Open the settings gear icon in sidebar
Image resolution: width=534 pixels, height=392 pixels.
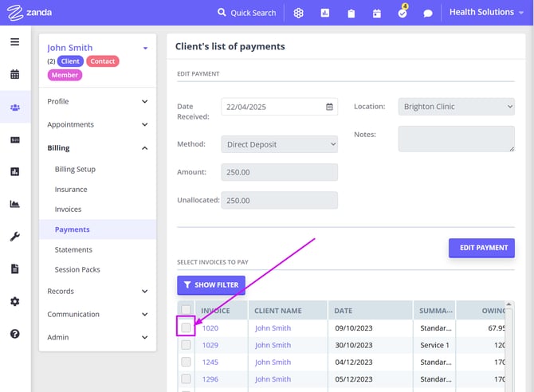[x=14, y=302]
